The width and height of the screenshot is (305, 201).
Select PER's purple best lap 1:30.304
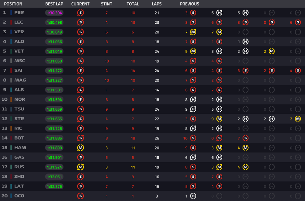point(54,13)
